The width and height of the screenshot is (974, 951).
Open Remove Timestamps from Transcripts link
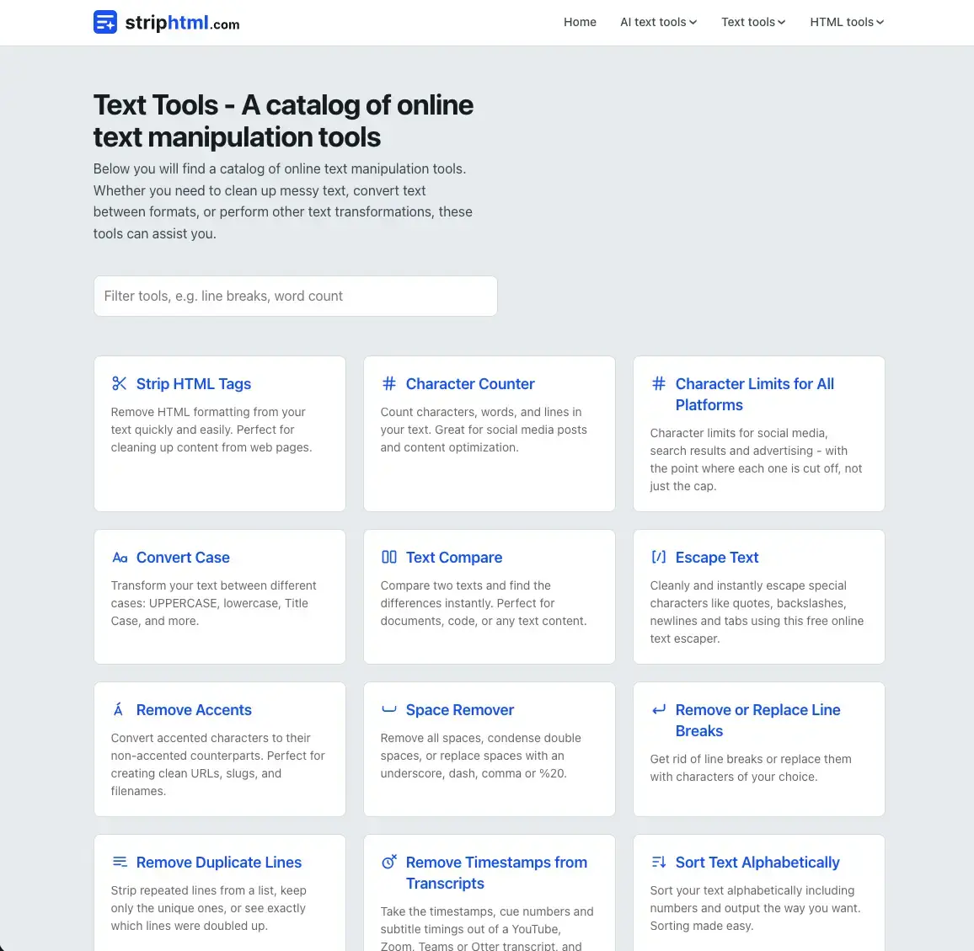click(x=495, y=873)
